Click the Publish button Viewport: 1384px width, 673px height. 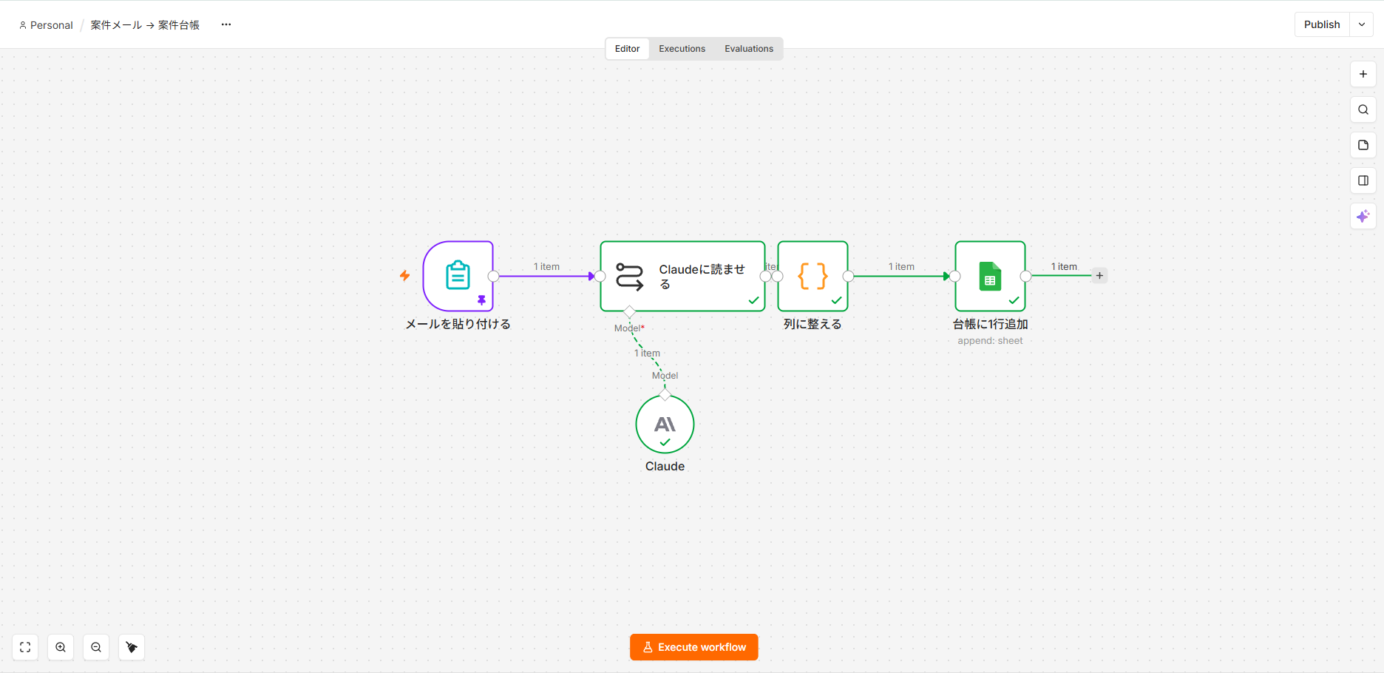1322,24
